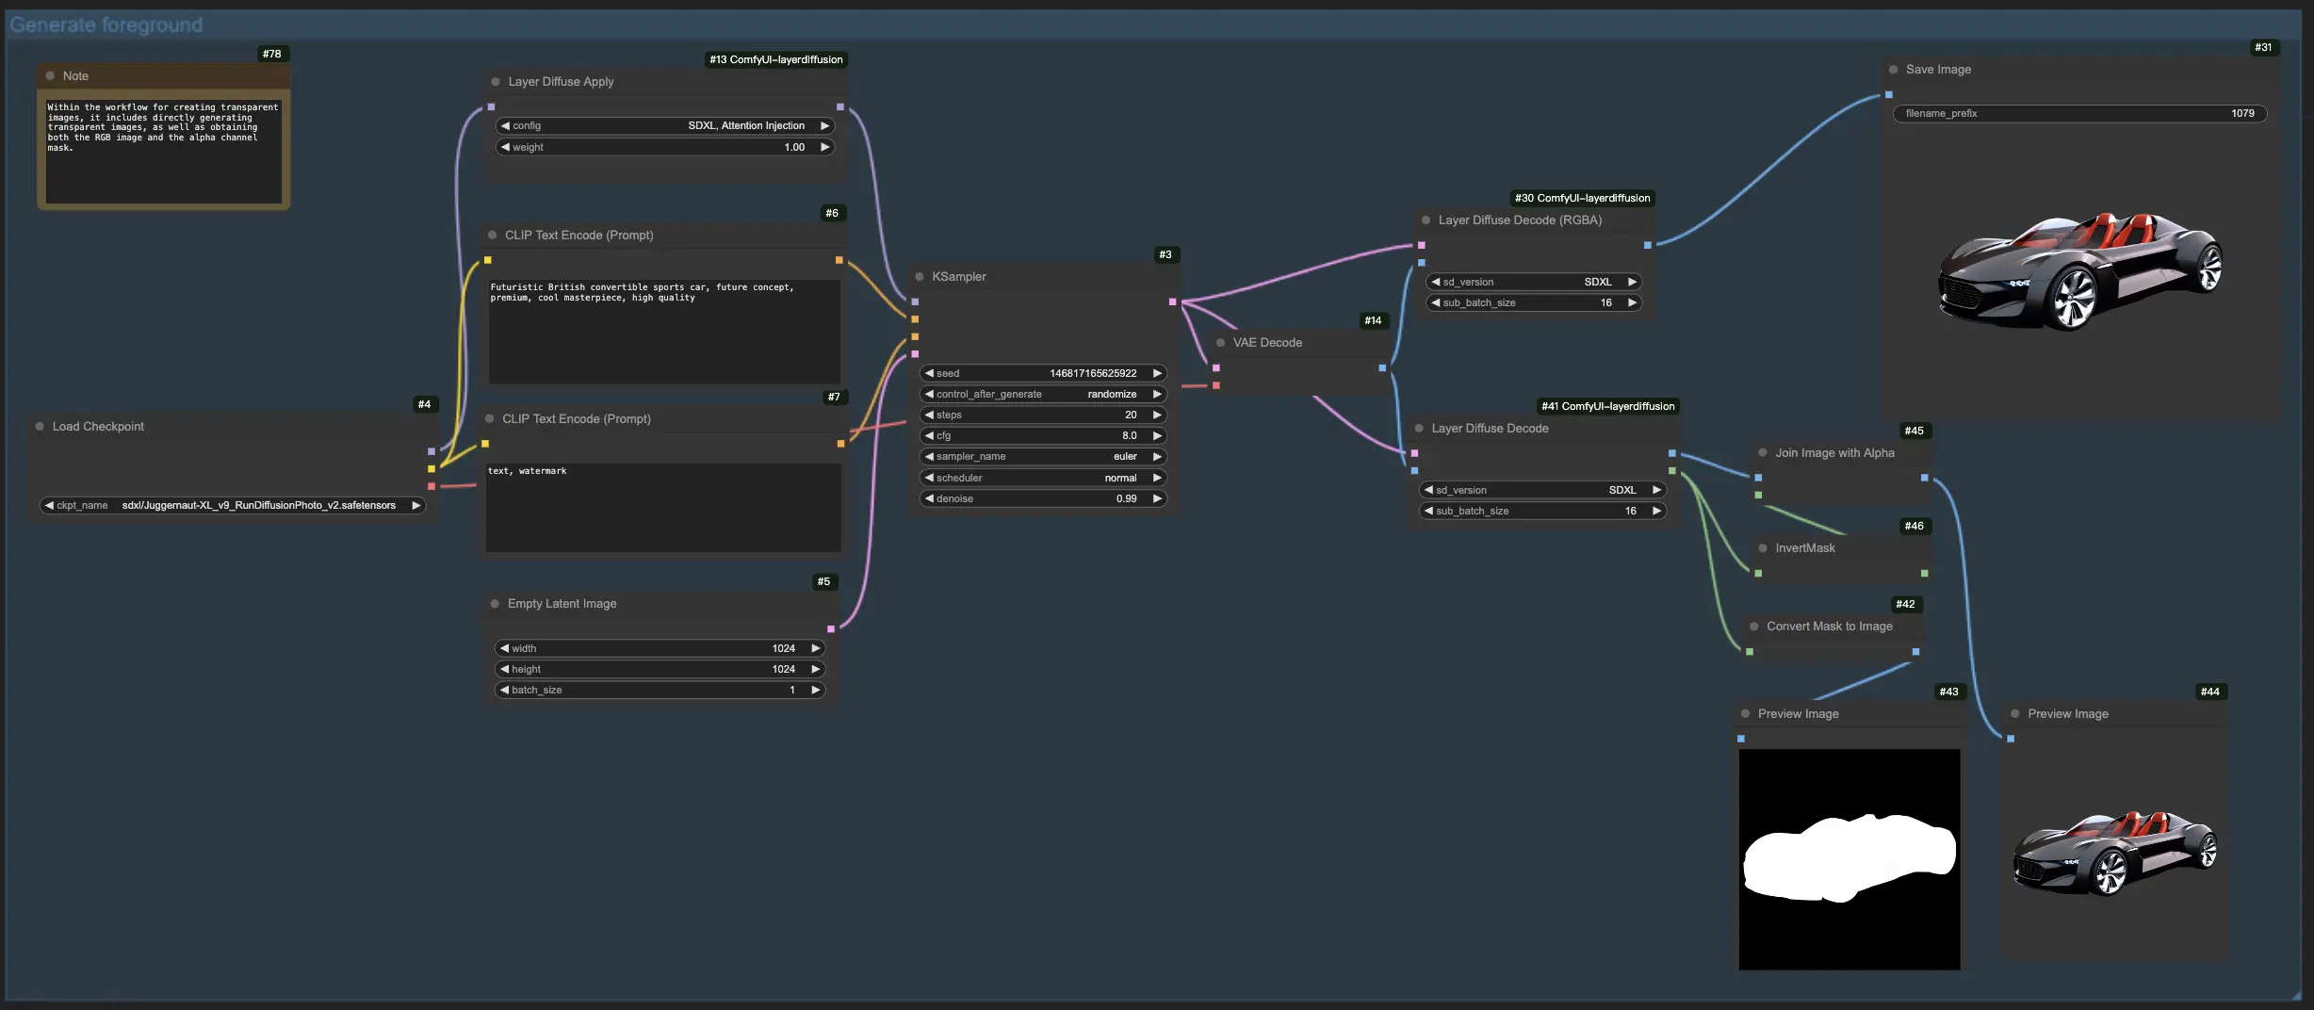Increase steps with right arrow in KSampler
Viewport: 2314px width, 1010px height.
point(1157,415)
